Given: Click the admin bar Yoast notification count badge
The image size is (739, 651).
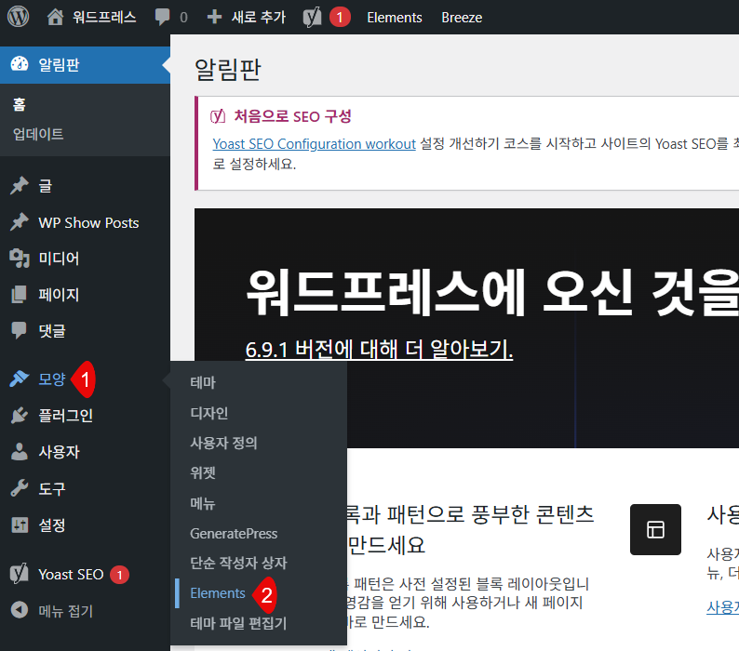Looking at the screenshot, I should (x=340, y=18).
